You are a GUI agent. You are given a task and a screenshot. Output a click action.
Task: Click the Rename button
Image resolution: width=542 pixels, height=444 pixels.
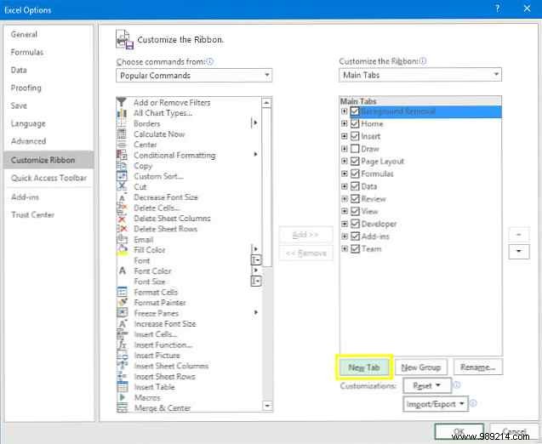[x=477, y=367]
